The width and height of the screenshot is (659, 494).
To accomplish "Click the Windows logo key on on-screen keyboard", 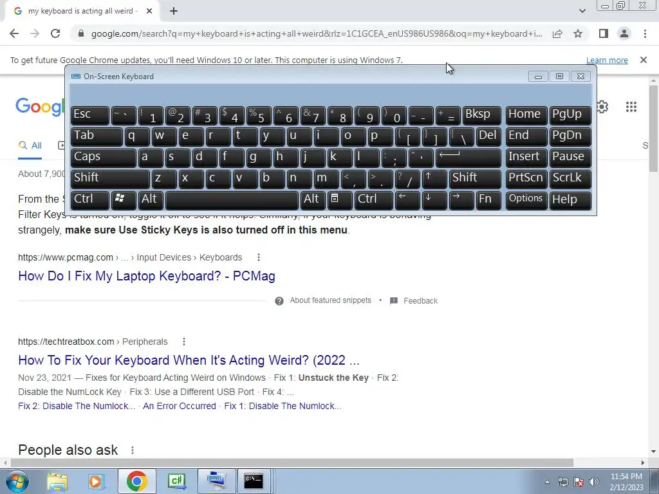I will 124,200.
